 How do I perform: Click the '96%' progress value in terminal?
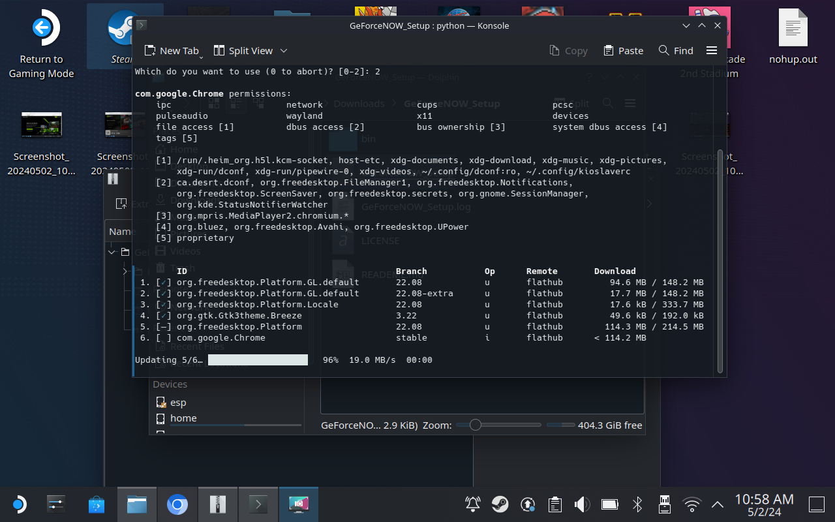[x=330, y=360]
